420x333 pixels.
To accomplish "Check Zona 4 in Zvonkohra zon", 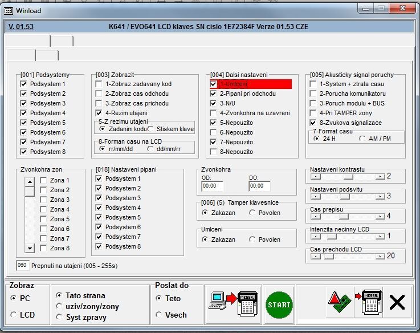I will tap(44, 209).
